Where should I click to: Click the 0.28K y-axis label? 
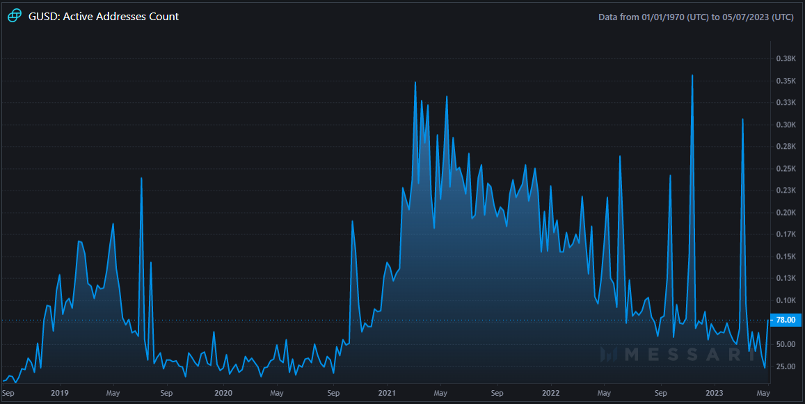[x=786, y=147]
